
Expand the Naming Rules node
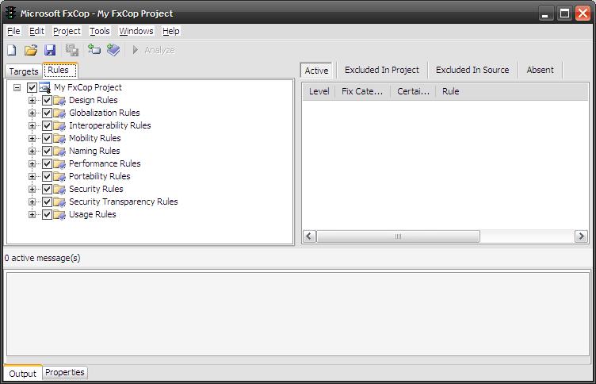pyautogui.click(x=32, y=151)
